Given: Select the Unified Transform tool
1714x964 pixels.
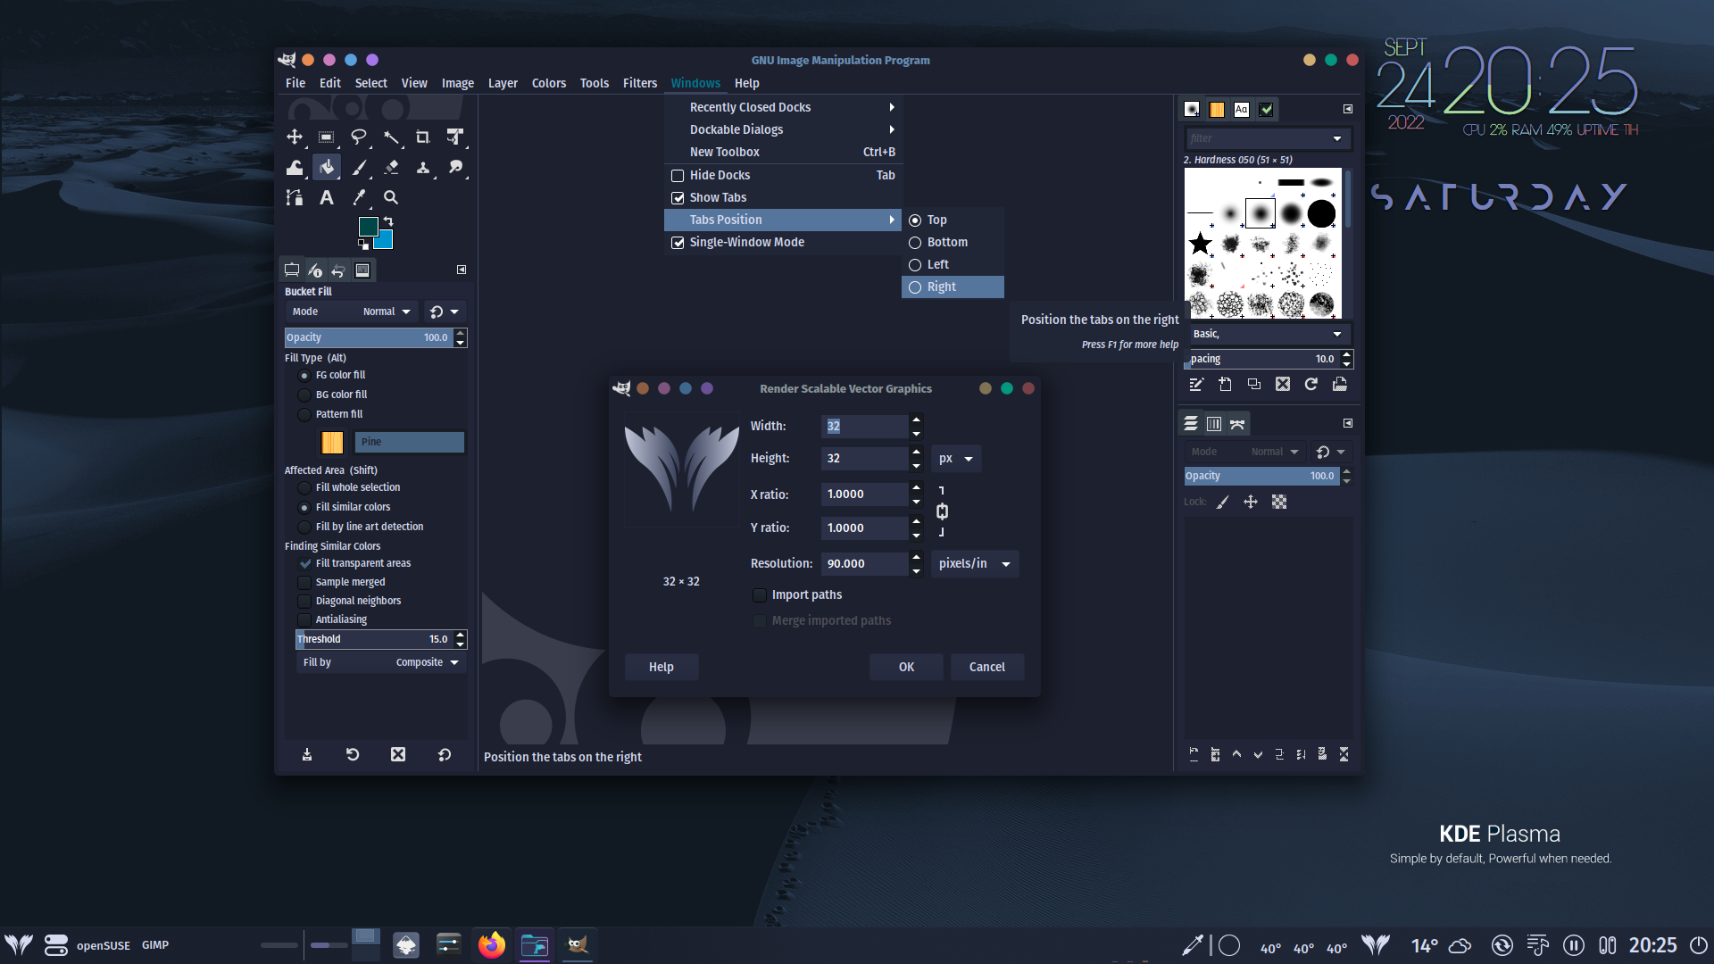Looking at the screenshot, I should coord(455,137).
